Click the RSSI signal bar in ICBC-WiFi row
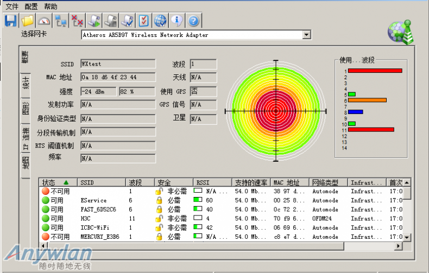The height and width of the screenshot is (273, 429). coord(198,227)
